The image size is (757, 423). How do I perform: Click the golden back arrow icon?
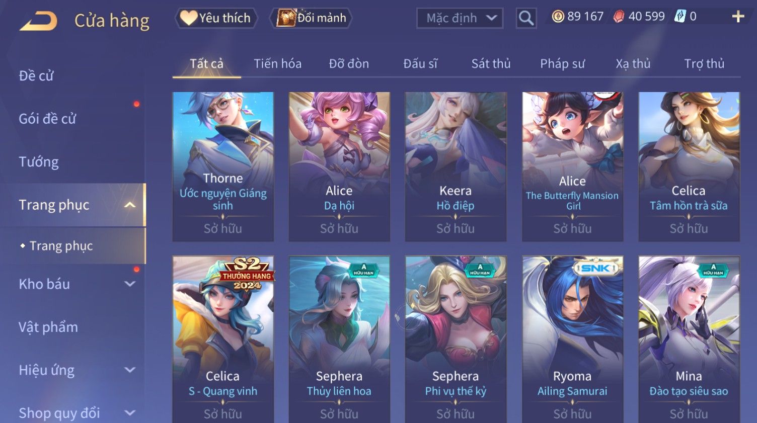point(38,21)
